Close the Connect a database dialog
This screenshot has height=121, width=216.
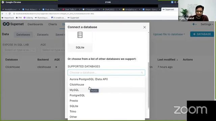(x=144, y=27)
